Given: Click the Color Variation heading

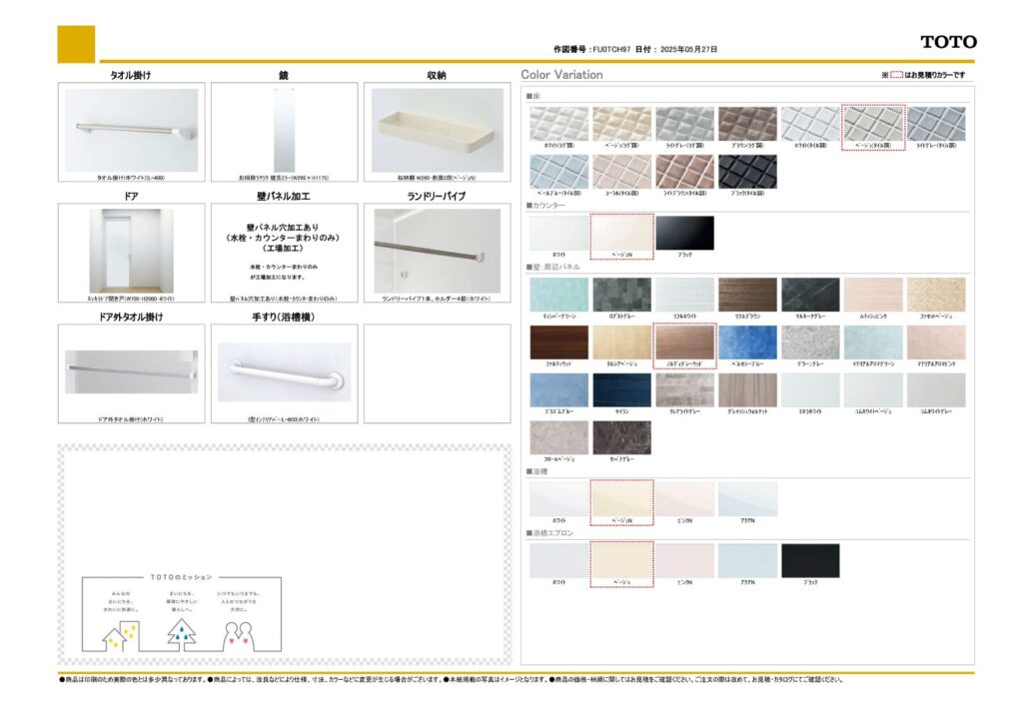Looking at the screenshot, I should pos(561,75).
